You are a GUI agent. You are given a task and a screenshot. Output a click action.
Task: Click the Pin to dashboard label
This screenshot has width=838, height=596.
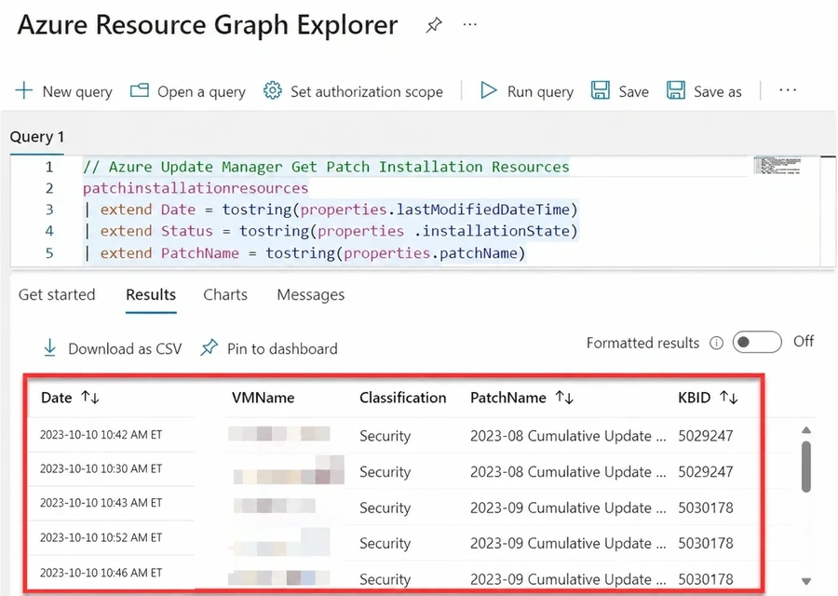(282, 349)
